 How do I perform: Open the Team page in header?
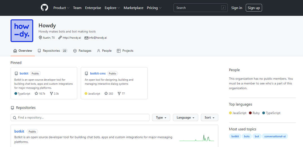click(x=77, y=8)
